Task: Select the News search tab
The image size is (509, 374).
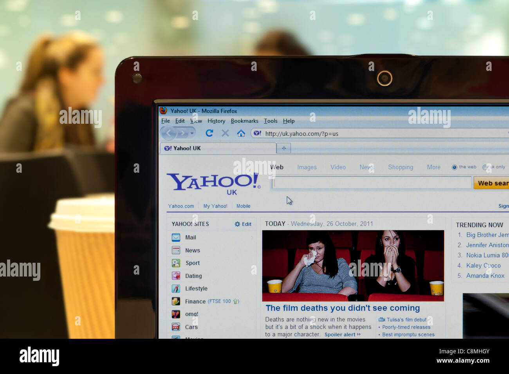Action: pos(367,167)
